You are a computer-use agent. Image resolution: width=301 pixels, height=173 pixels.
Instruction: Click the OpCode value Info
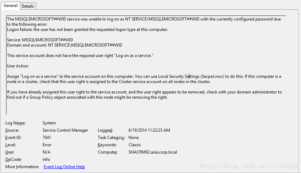tap(46, 159)
